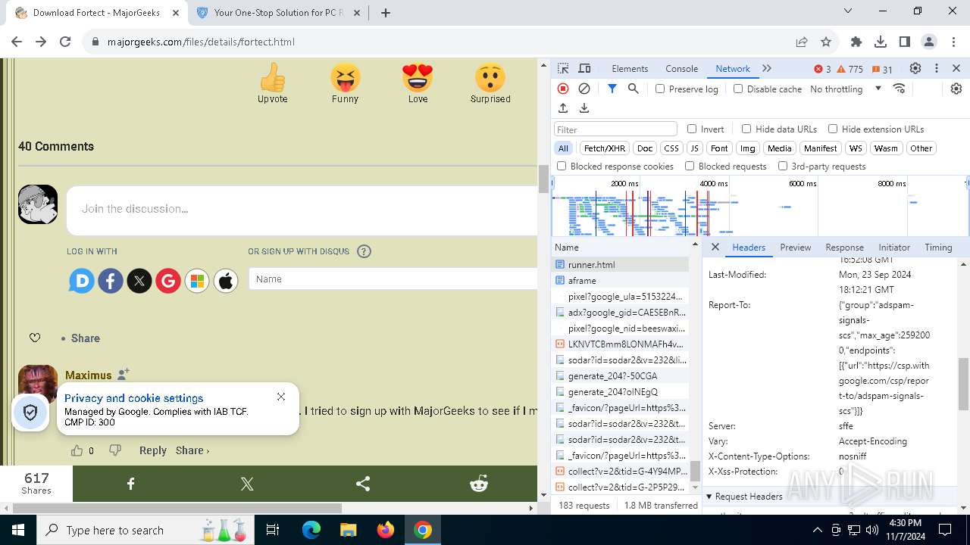
Task: Open DevTools settings gear icon
Action: (x=915, y=68)
